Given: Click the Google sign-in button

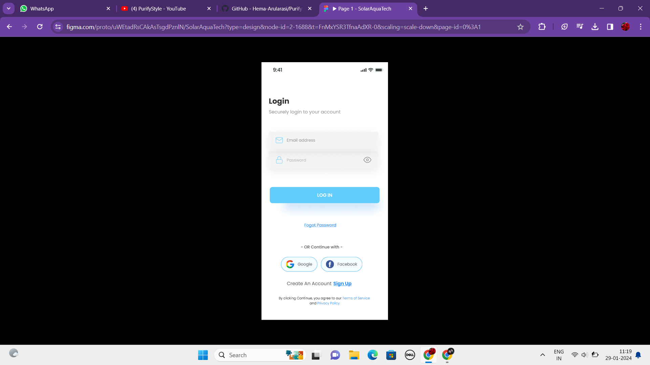Looking at the screenshot, I should (x=299, y=264).
